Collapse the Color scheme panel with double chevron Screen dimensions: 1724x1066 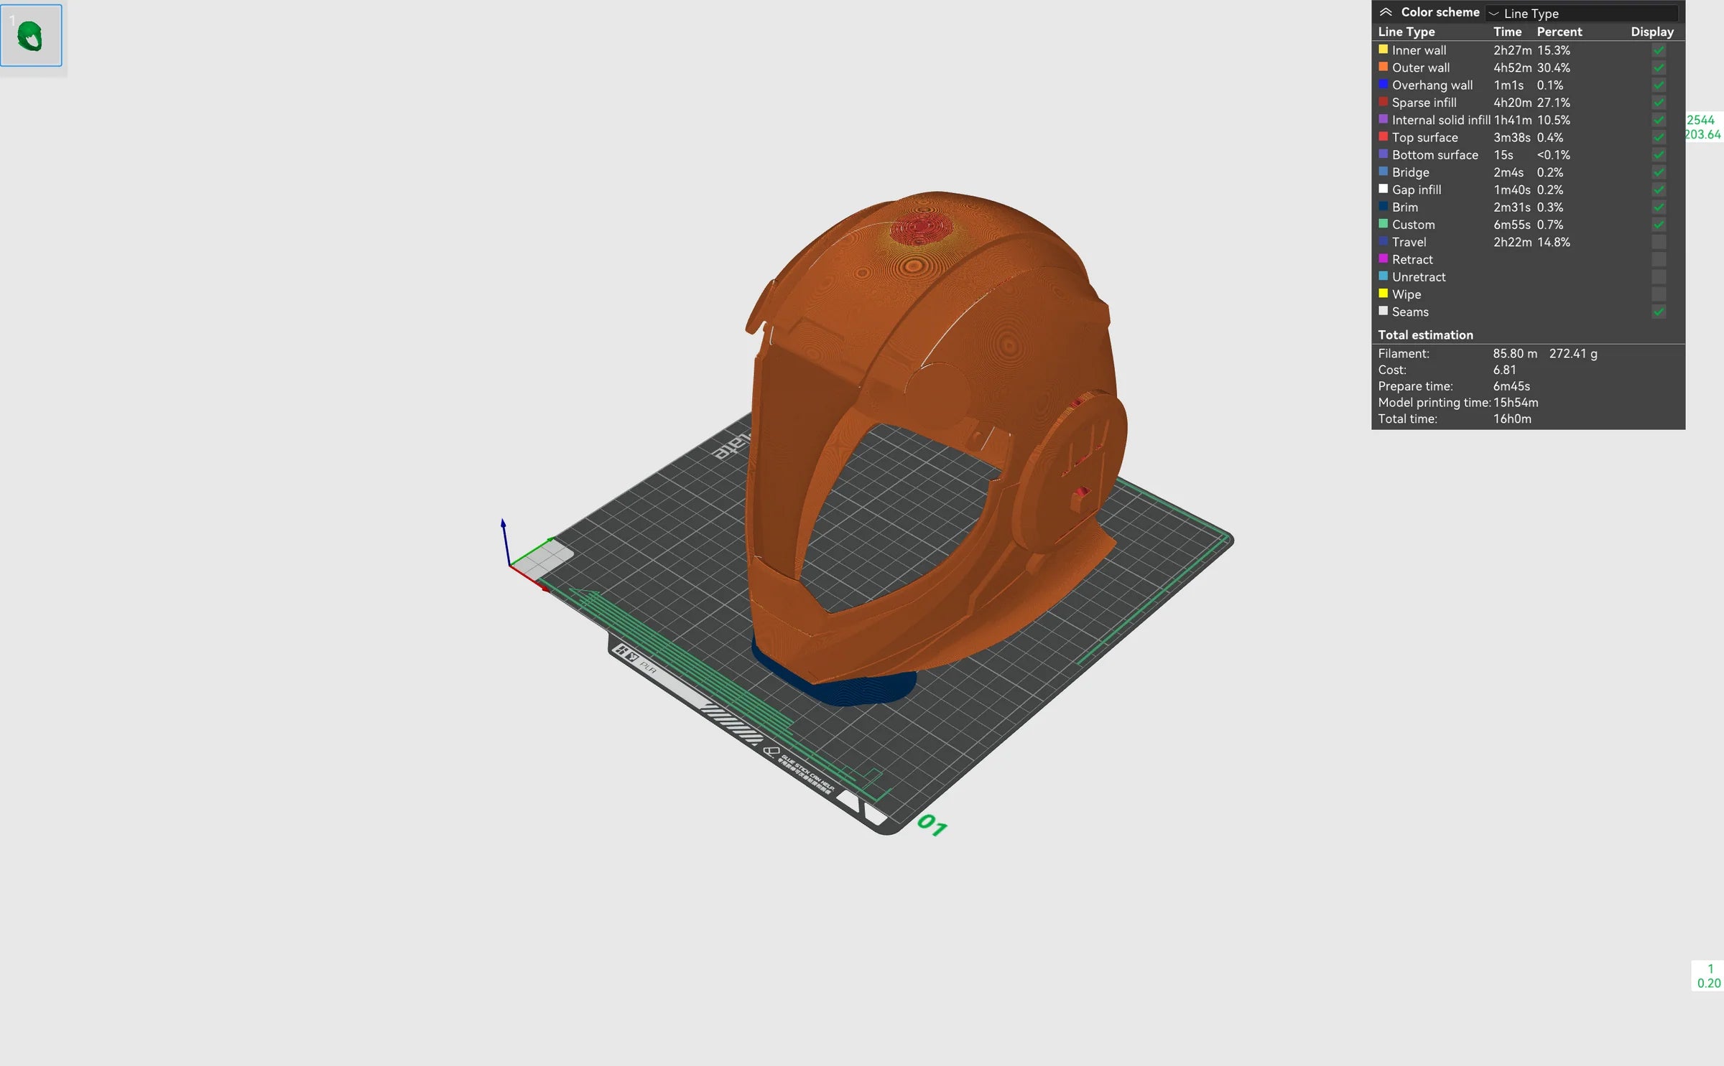pos(1386,12)
